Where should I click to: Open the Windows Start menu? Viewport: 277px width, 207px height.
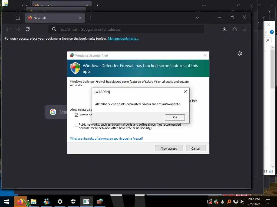6,201
